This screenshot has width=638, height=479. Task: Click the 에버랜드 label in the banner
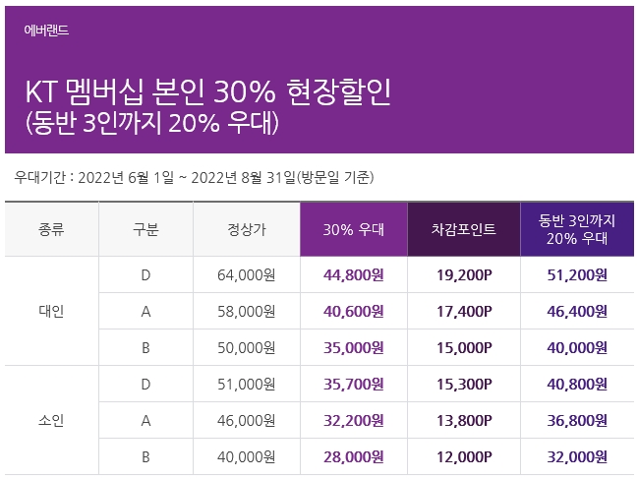click(x=46, y=30)
